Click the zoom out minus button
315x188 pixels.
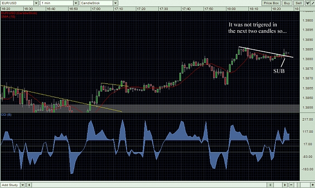click(x=291, y=185)
